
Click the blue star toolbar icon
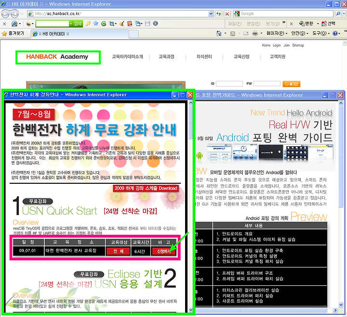pyautogui.click(x=96, y=24)
